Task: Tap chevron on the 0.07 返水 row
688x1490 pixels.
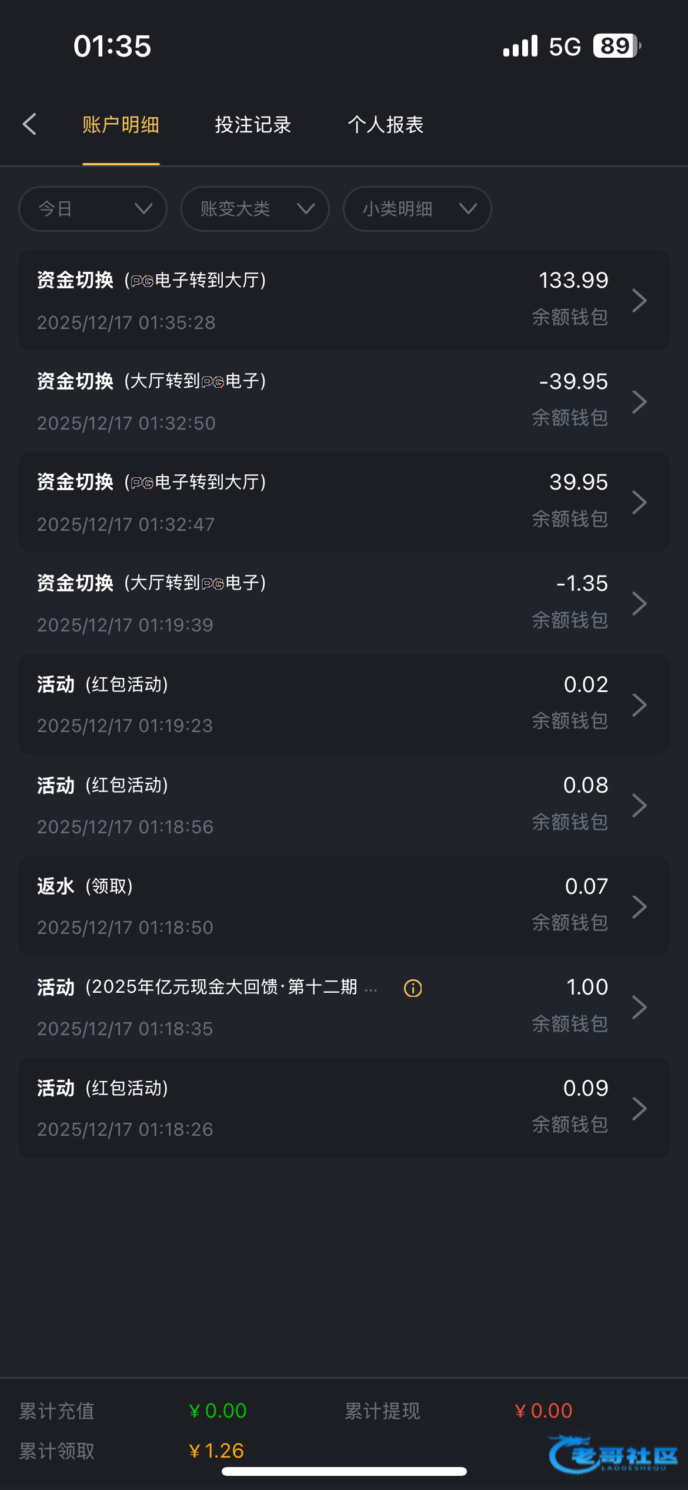Action: (x=639, y=906)
